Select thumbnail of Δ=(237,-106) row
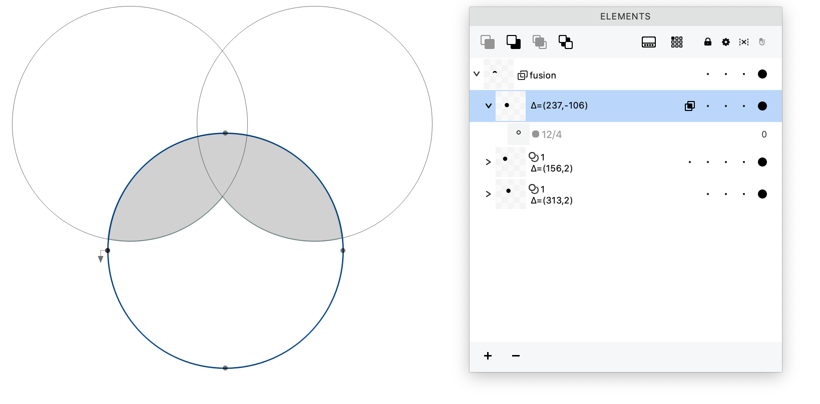 coord(511,106)
